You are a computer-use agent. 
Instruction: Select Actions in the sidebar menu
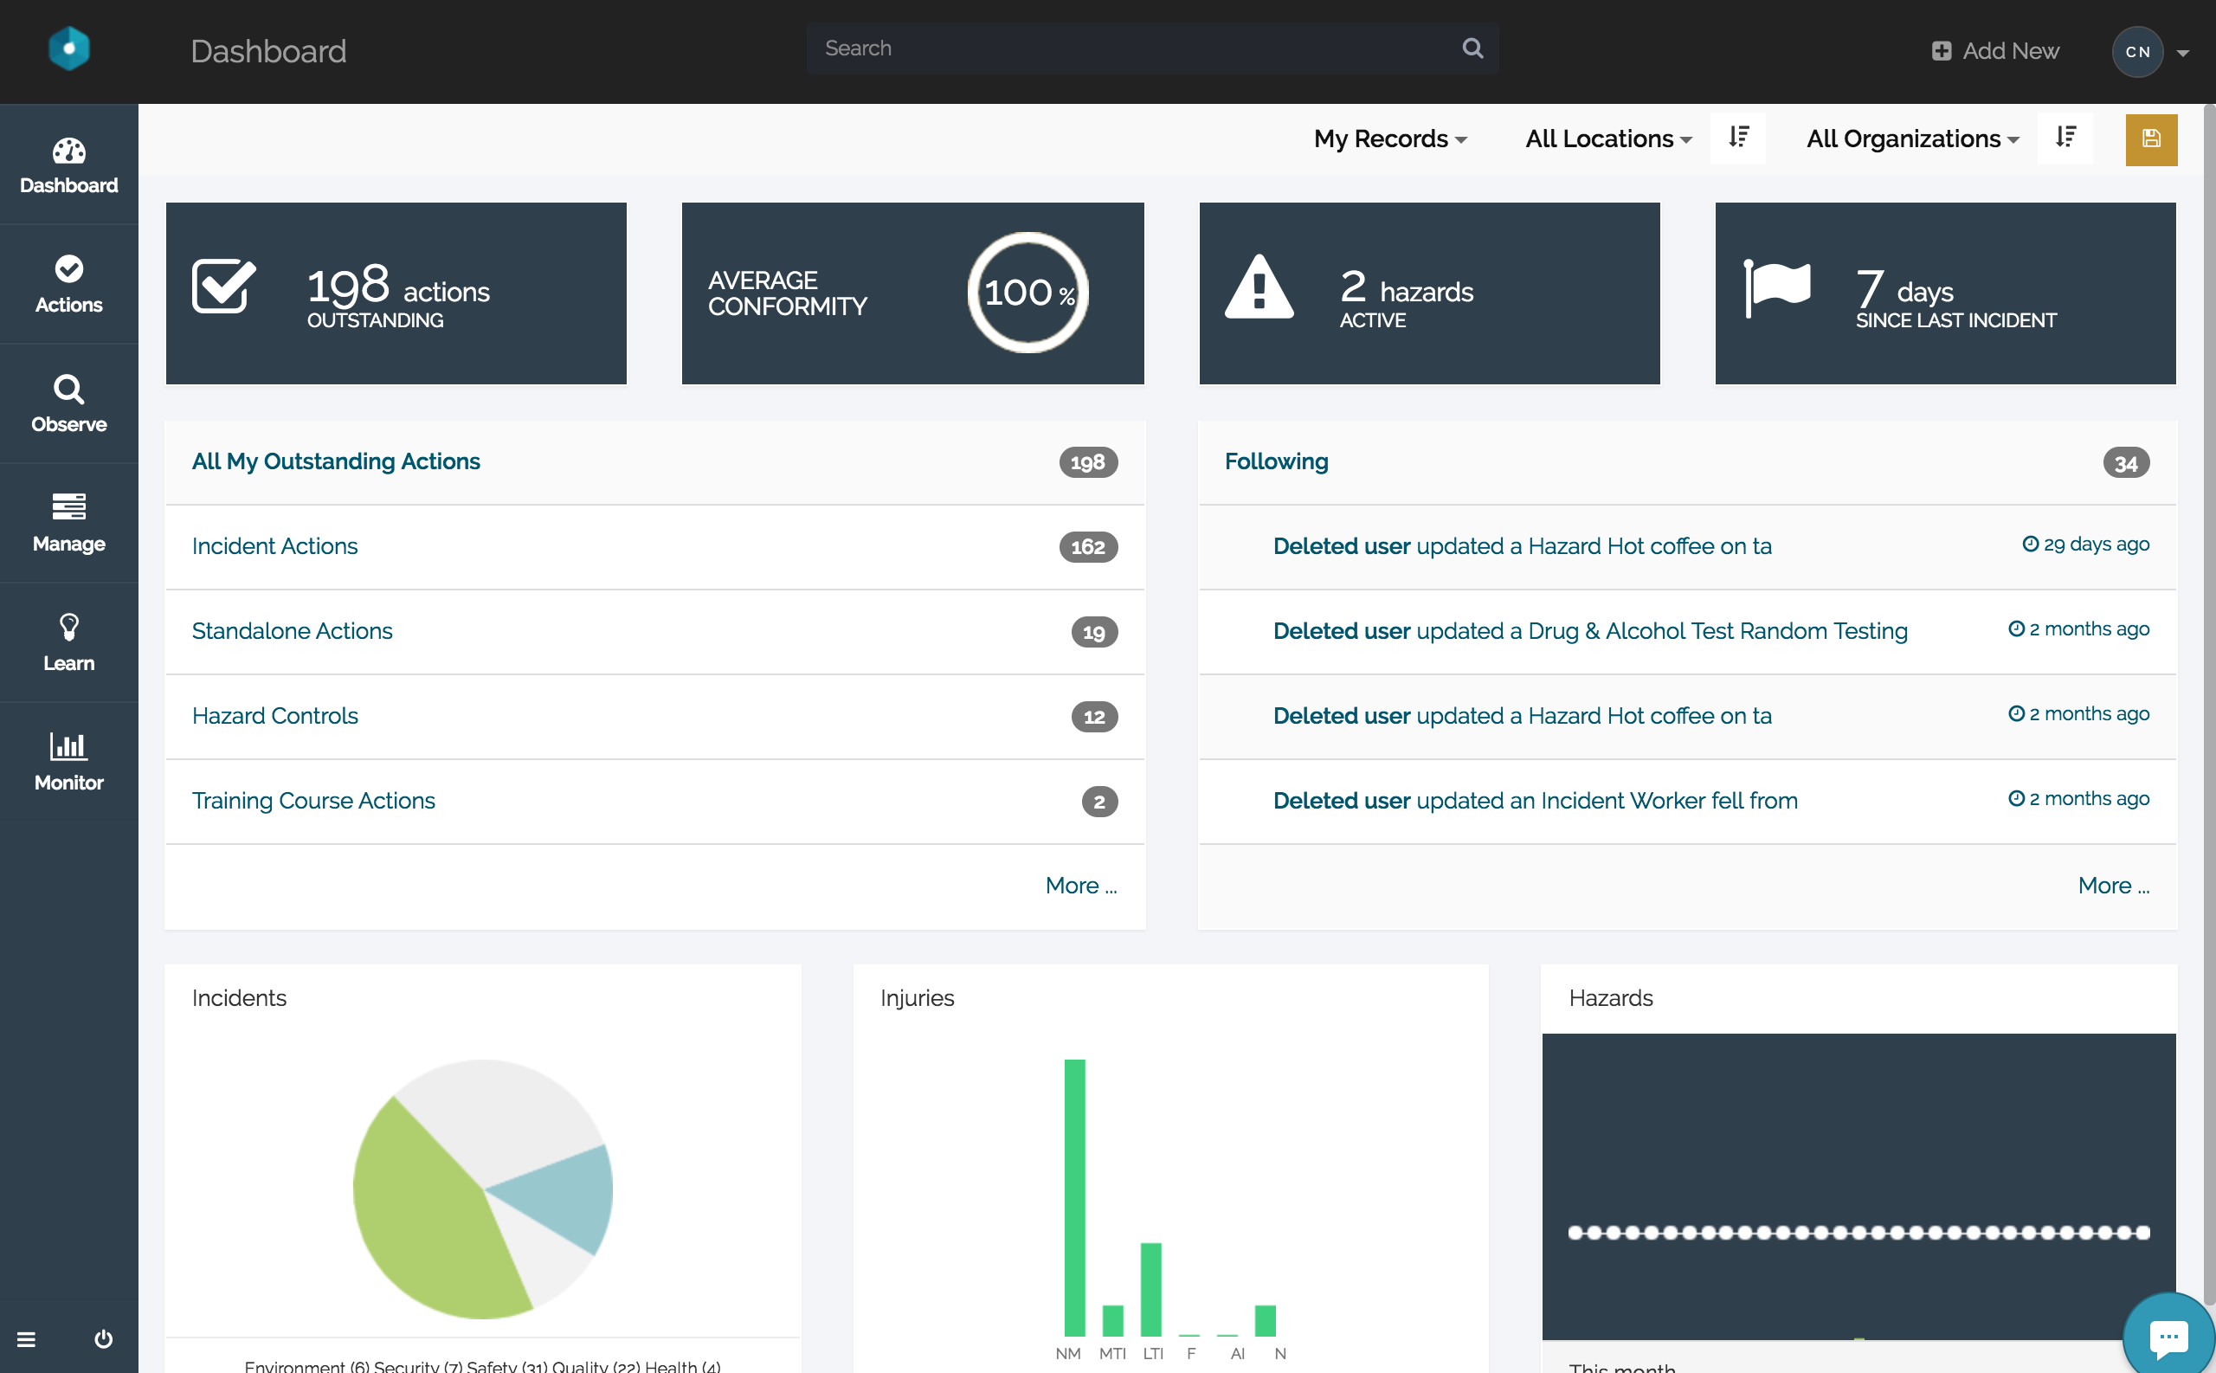click(69, 283)
